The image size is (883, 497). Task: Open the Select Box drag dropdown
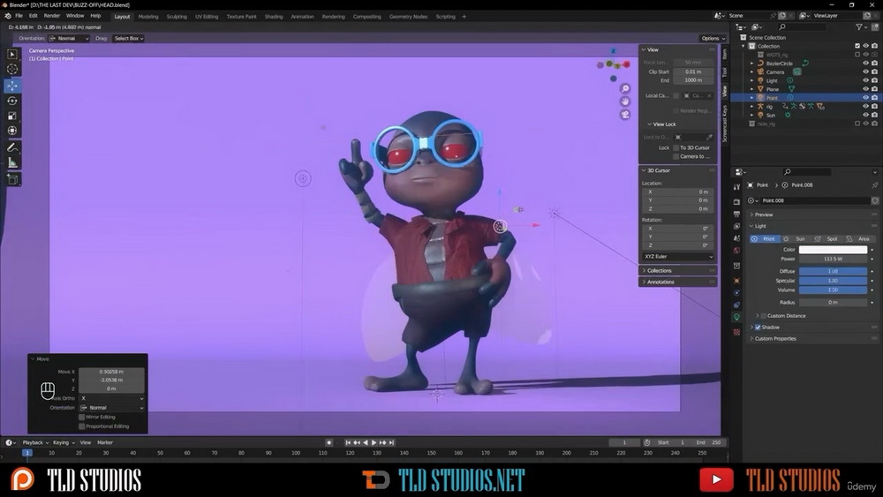(x=128, y=38)
